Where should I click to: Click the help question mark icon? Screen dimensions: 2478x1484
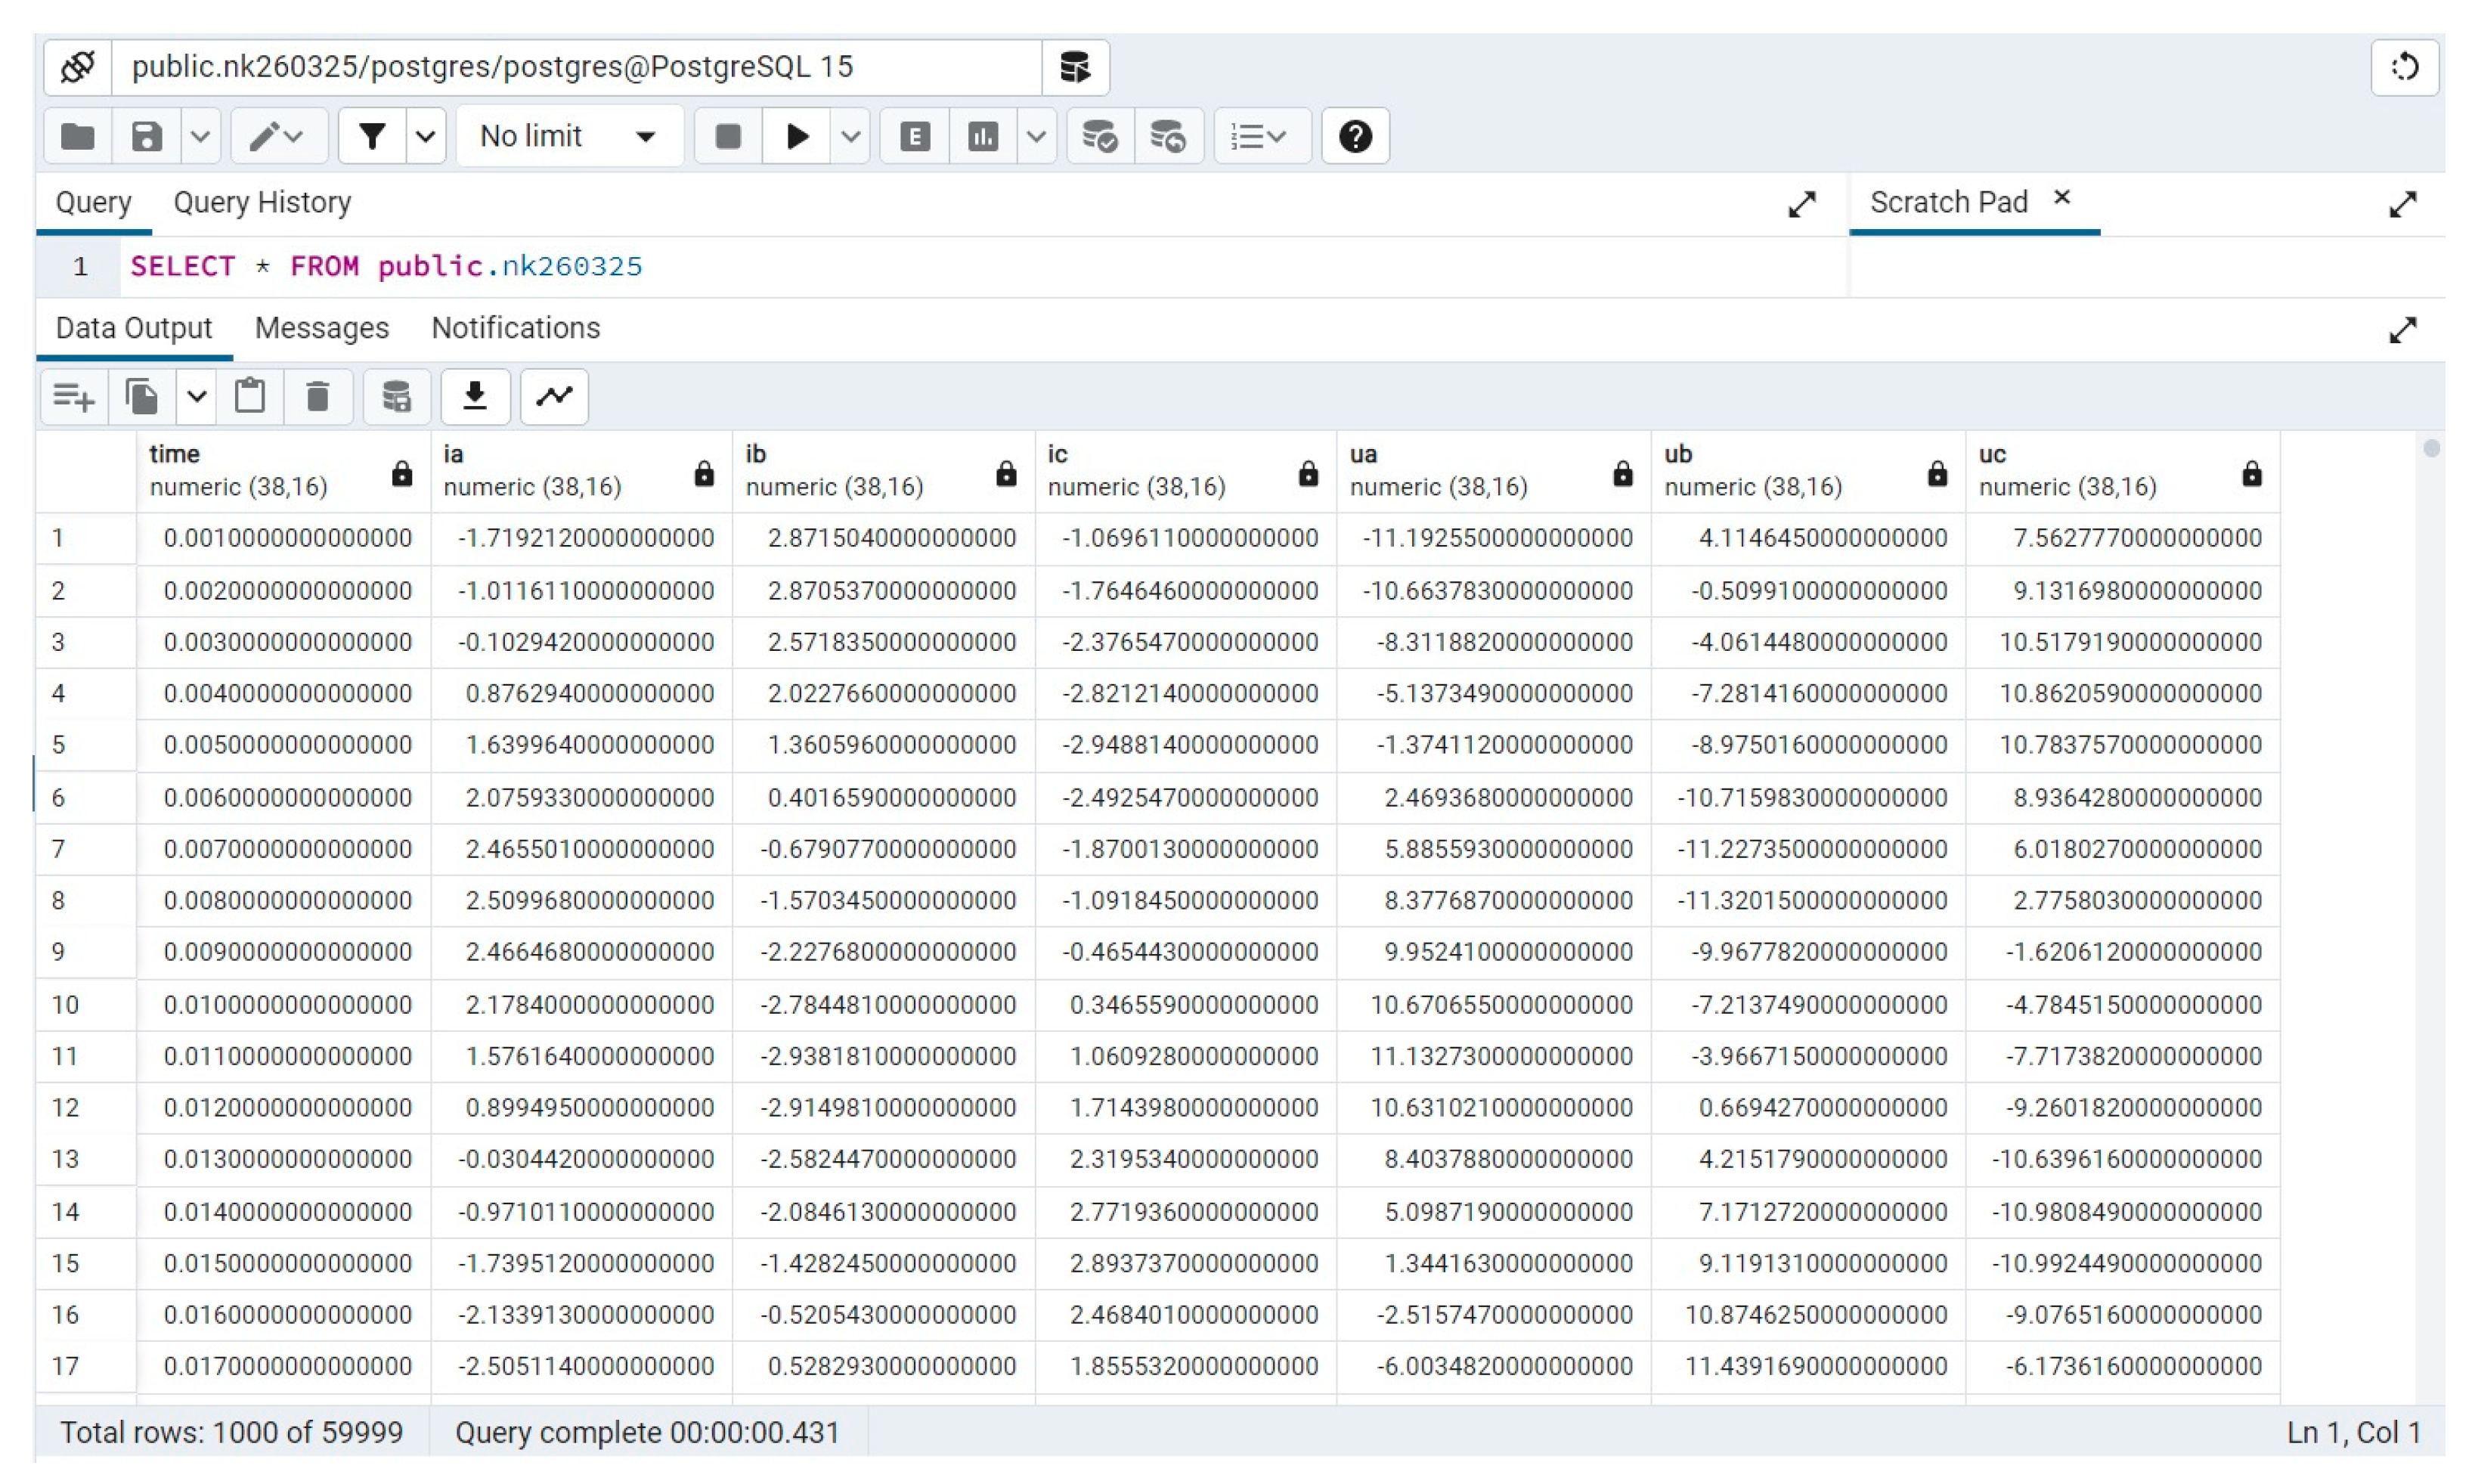pyautogui.click(x=1355, y=136)
